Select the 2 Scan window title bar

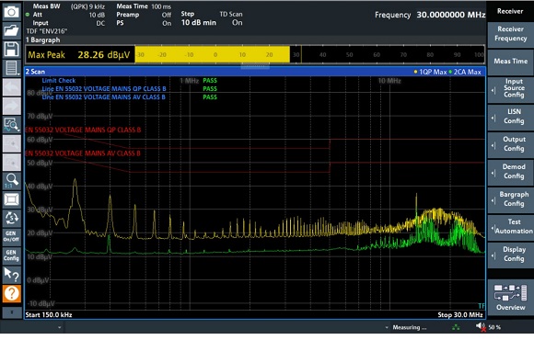pyautogui.click(x=255, y=72)
